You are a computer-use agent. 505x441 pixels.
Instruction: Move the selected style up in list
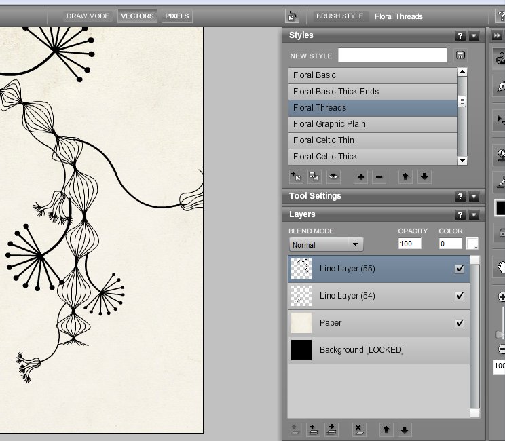(x=405, y=176)
